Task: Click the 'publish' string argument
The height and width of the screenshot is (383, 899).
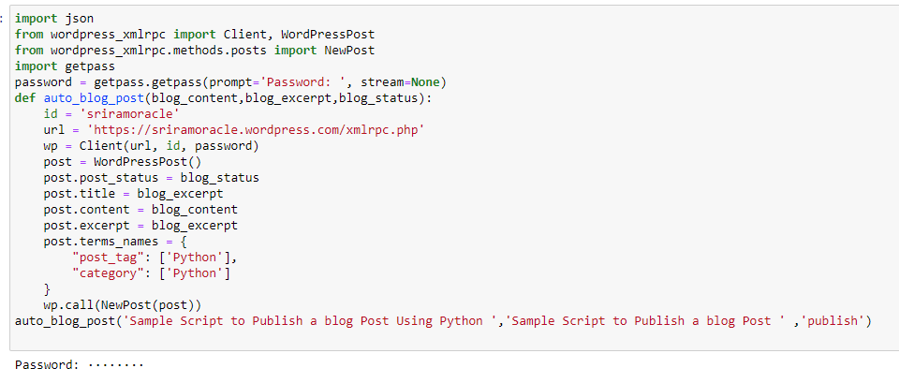Action: coord(834,321)
